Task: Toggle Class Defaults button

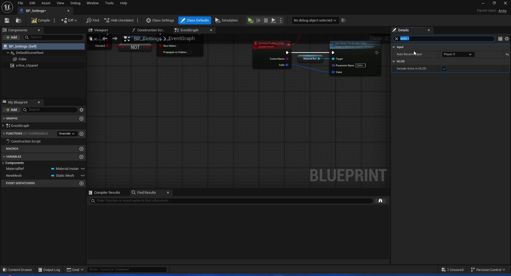Action: click(195, 20)
